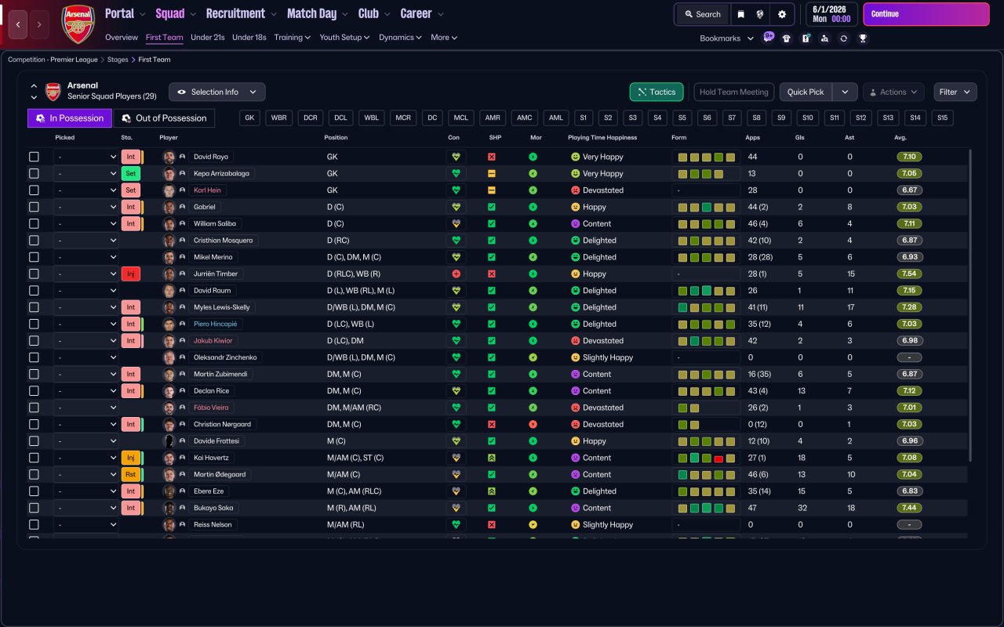Tick the checkbox for Jurriën Timber

tap(34, 274)
